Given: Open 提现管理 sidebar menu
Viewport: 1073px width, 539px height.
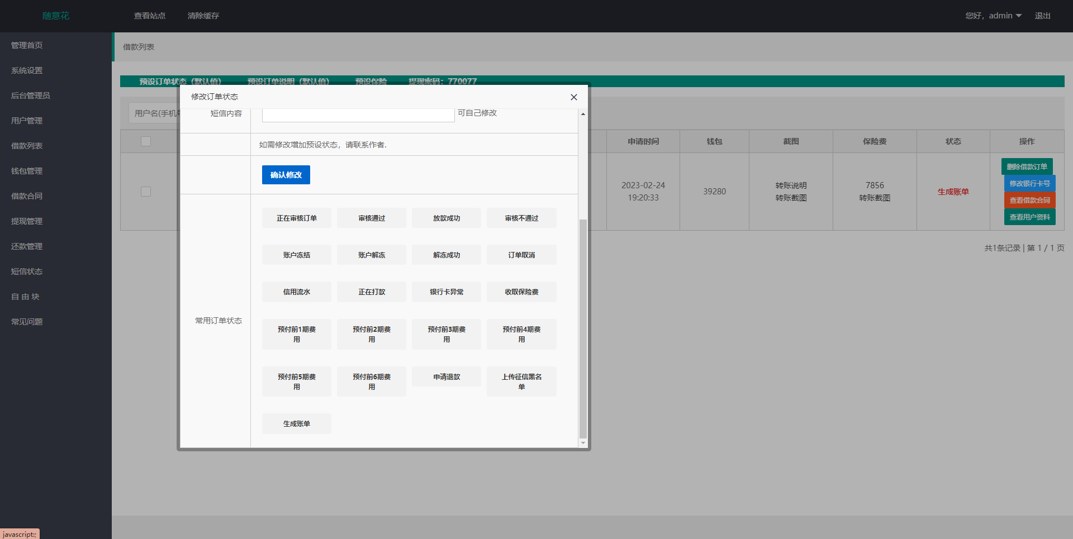Looking at the screenshot, I should (x=27, y=221).
